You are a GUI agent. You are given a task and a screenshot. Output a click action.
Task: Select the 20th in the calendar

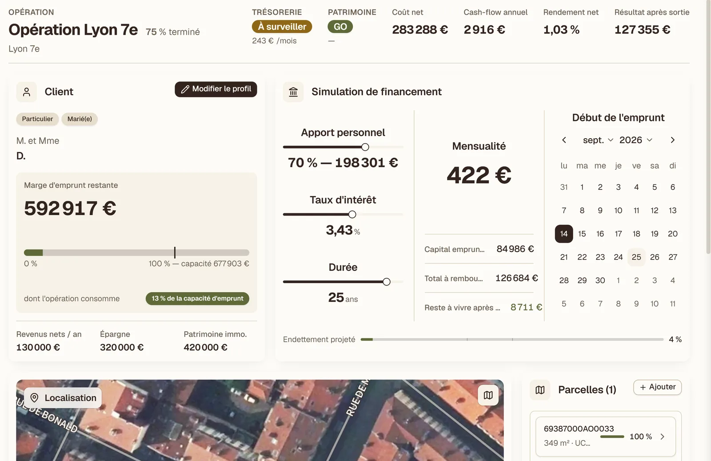click(673, 234)
